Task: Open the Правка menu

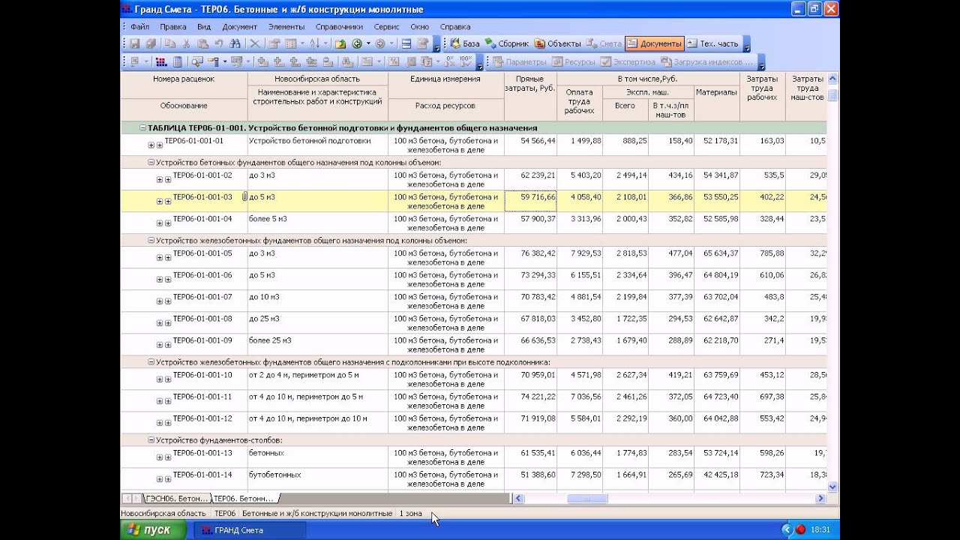Action: point(173,26)
